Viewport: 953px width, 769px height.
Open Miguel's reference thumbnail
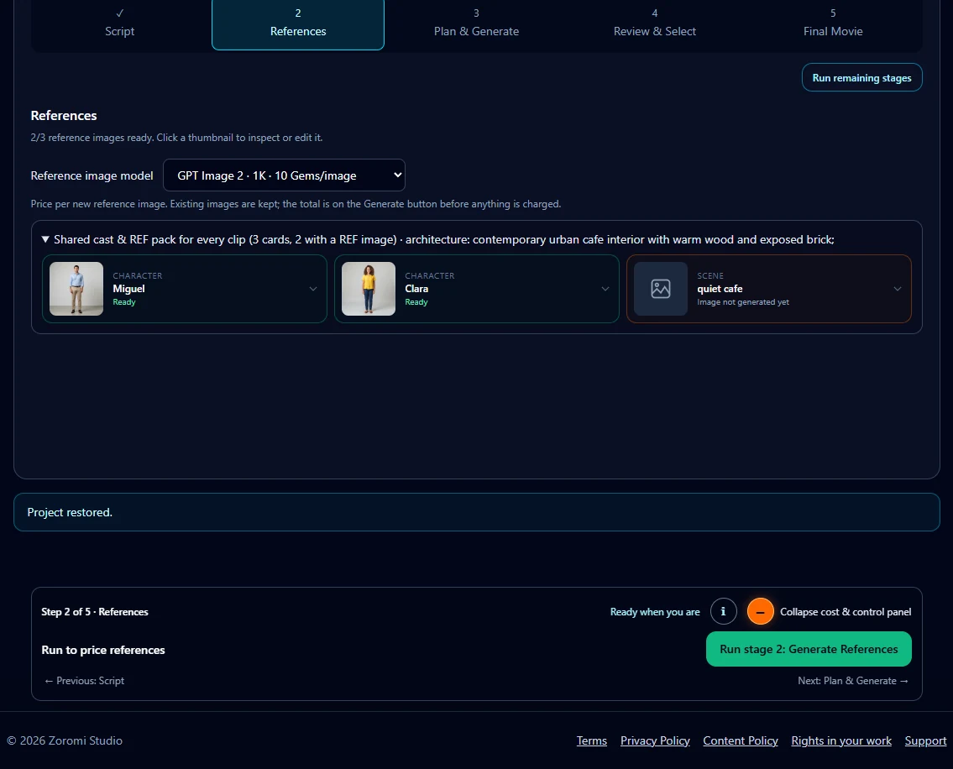pyautogui.click(x=76, y=289)
